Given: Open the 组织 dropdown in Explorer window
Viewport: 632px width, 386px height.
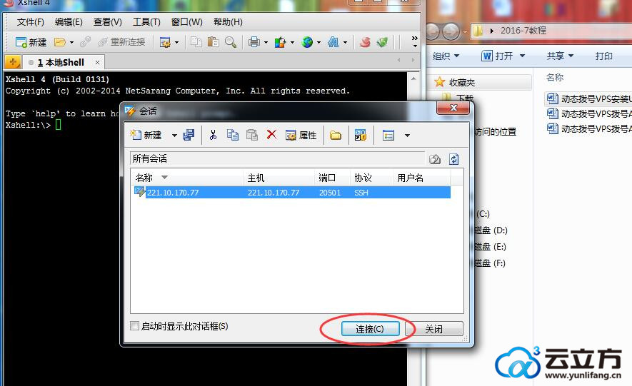Looking at the screenshot, I should 446,56.
